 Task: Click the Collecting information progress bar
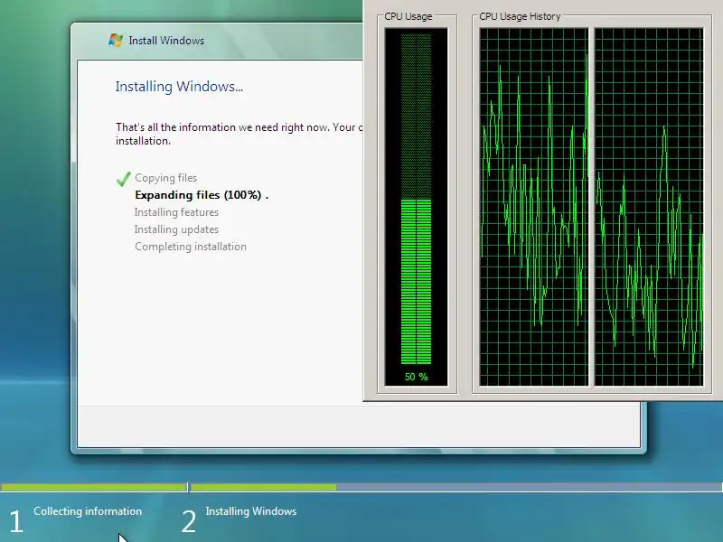click(94, 487)
